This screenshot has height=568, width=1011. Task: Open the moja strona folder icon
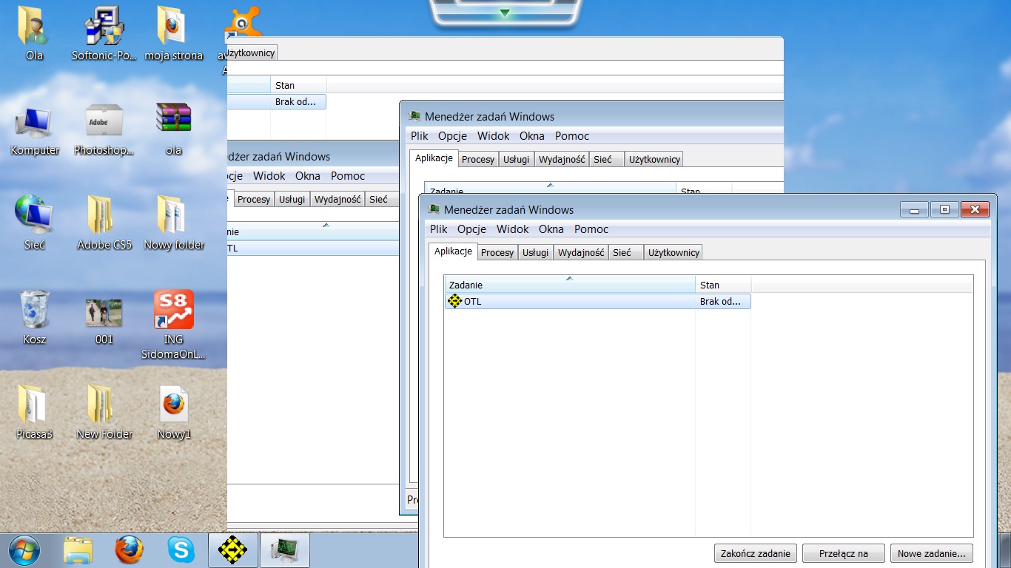(173, 33)
